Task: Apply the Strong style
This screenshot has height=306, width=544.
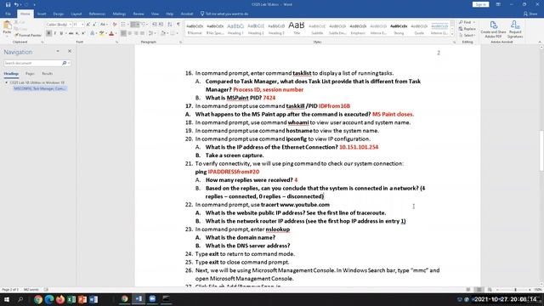Action: (x=399, y=29)
